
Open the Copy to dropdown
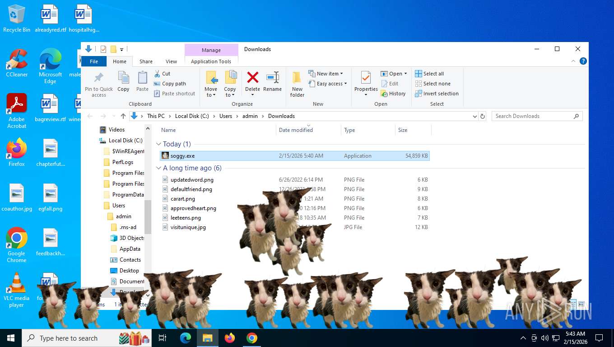[230, 84]
